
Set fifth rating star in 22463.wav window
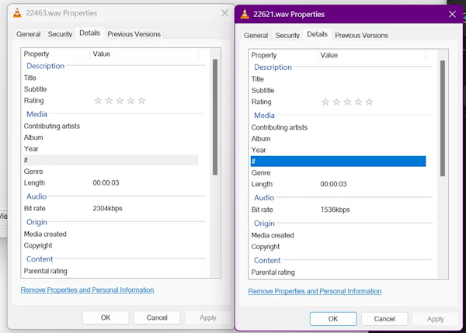(x=142, y=101)
